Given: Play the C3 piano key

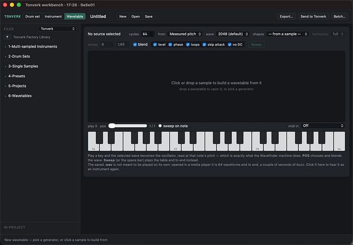Looking at the screenshot, I should pyautogui.click(x=257, y=147).
